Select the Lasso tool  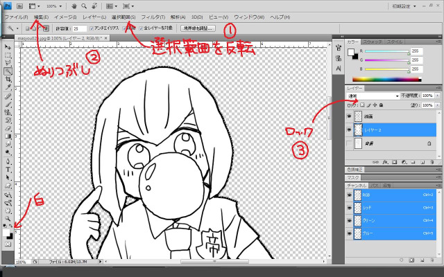8,62
